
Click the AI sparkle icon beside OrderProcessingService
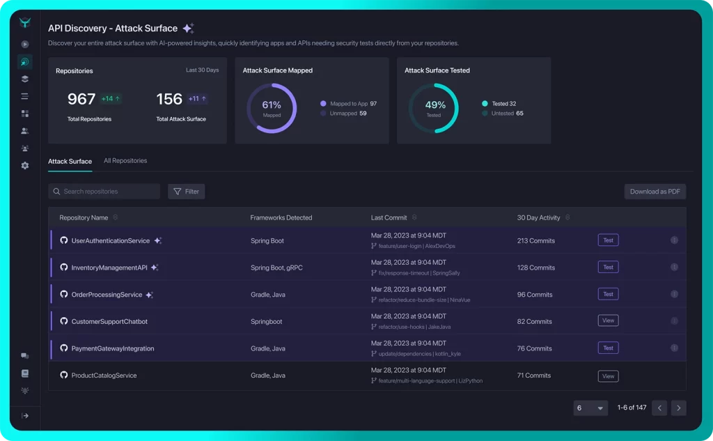click(149, 295)
